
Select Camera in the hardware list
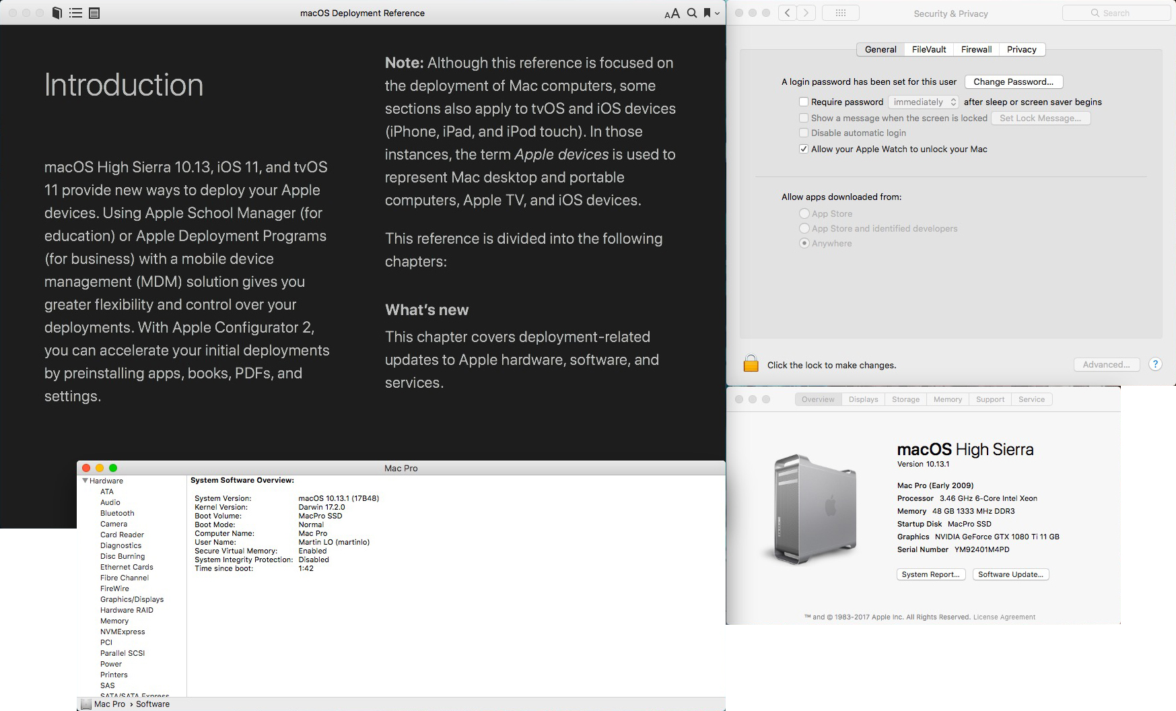pos(114,524)
